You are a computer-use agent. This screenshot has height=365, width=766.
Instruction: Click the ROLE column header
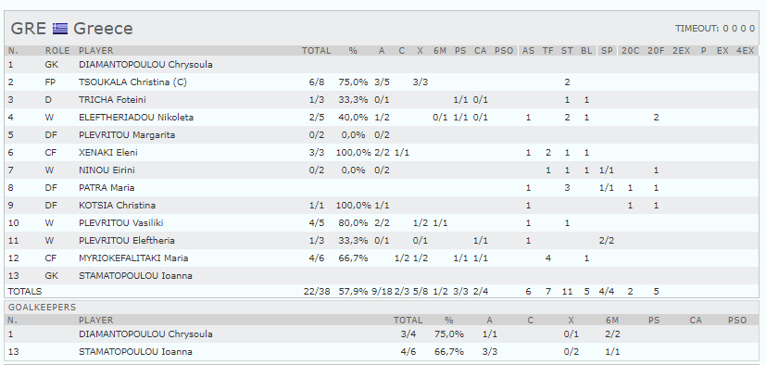point(57,51)
